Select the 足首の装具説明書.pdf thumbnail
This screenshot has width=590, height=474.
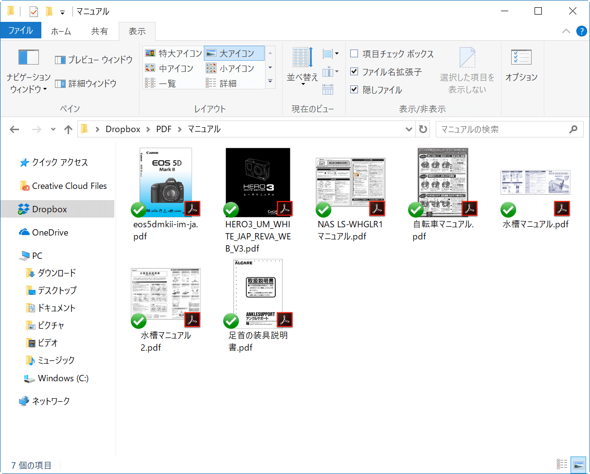pos(258,293)
